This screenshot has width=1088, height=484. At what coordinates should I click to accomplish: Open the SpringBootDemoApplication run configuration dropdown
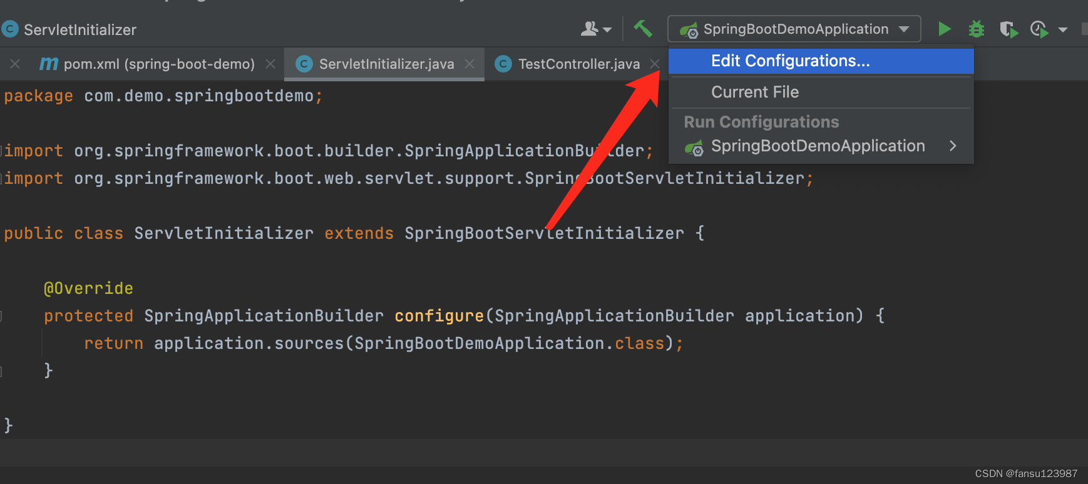(x=794, y=29)
